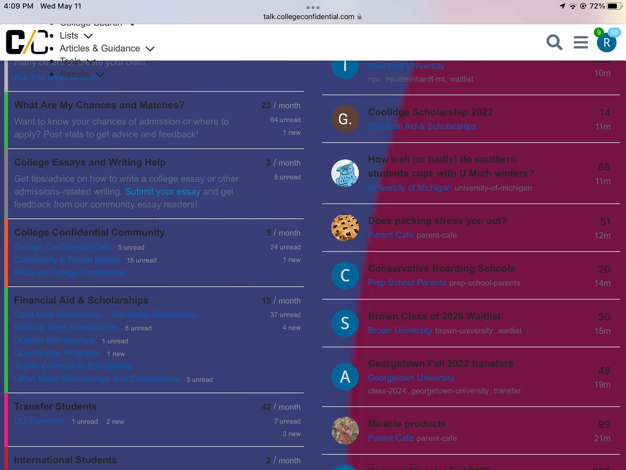The height and width of the screenshot is (470, 626).
Task: Open S avatar on Brown Waitlist topic
Action: [345, 323]
